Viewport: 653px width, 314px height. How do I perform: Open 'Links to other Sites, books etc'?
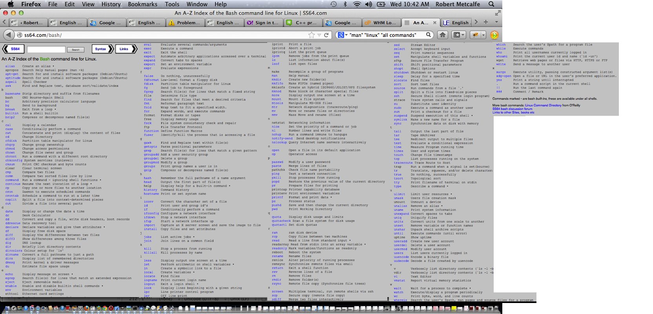click(x=513, y=112)
